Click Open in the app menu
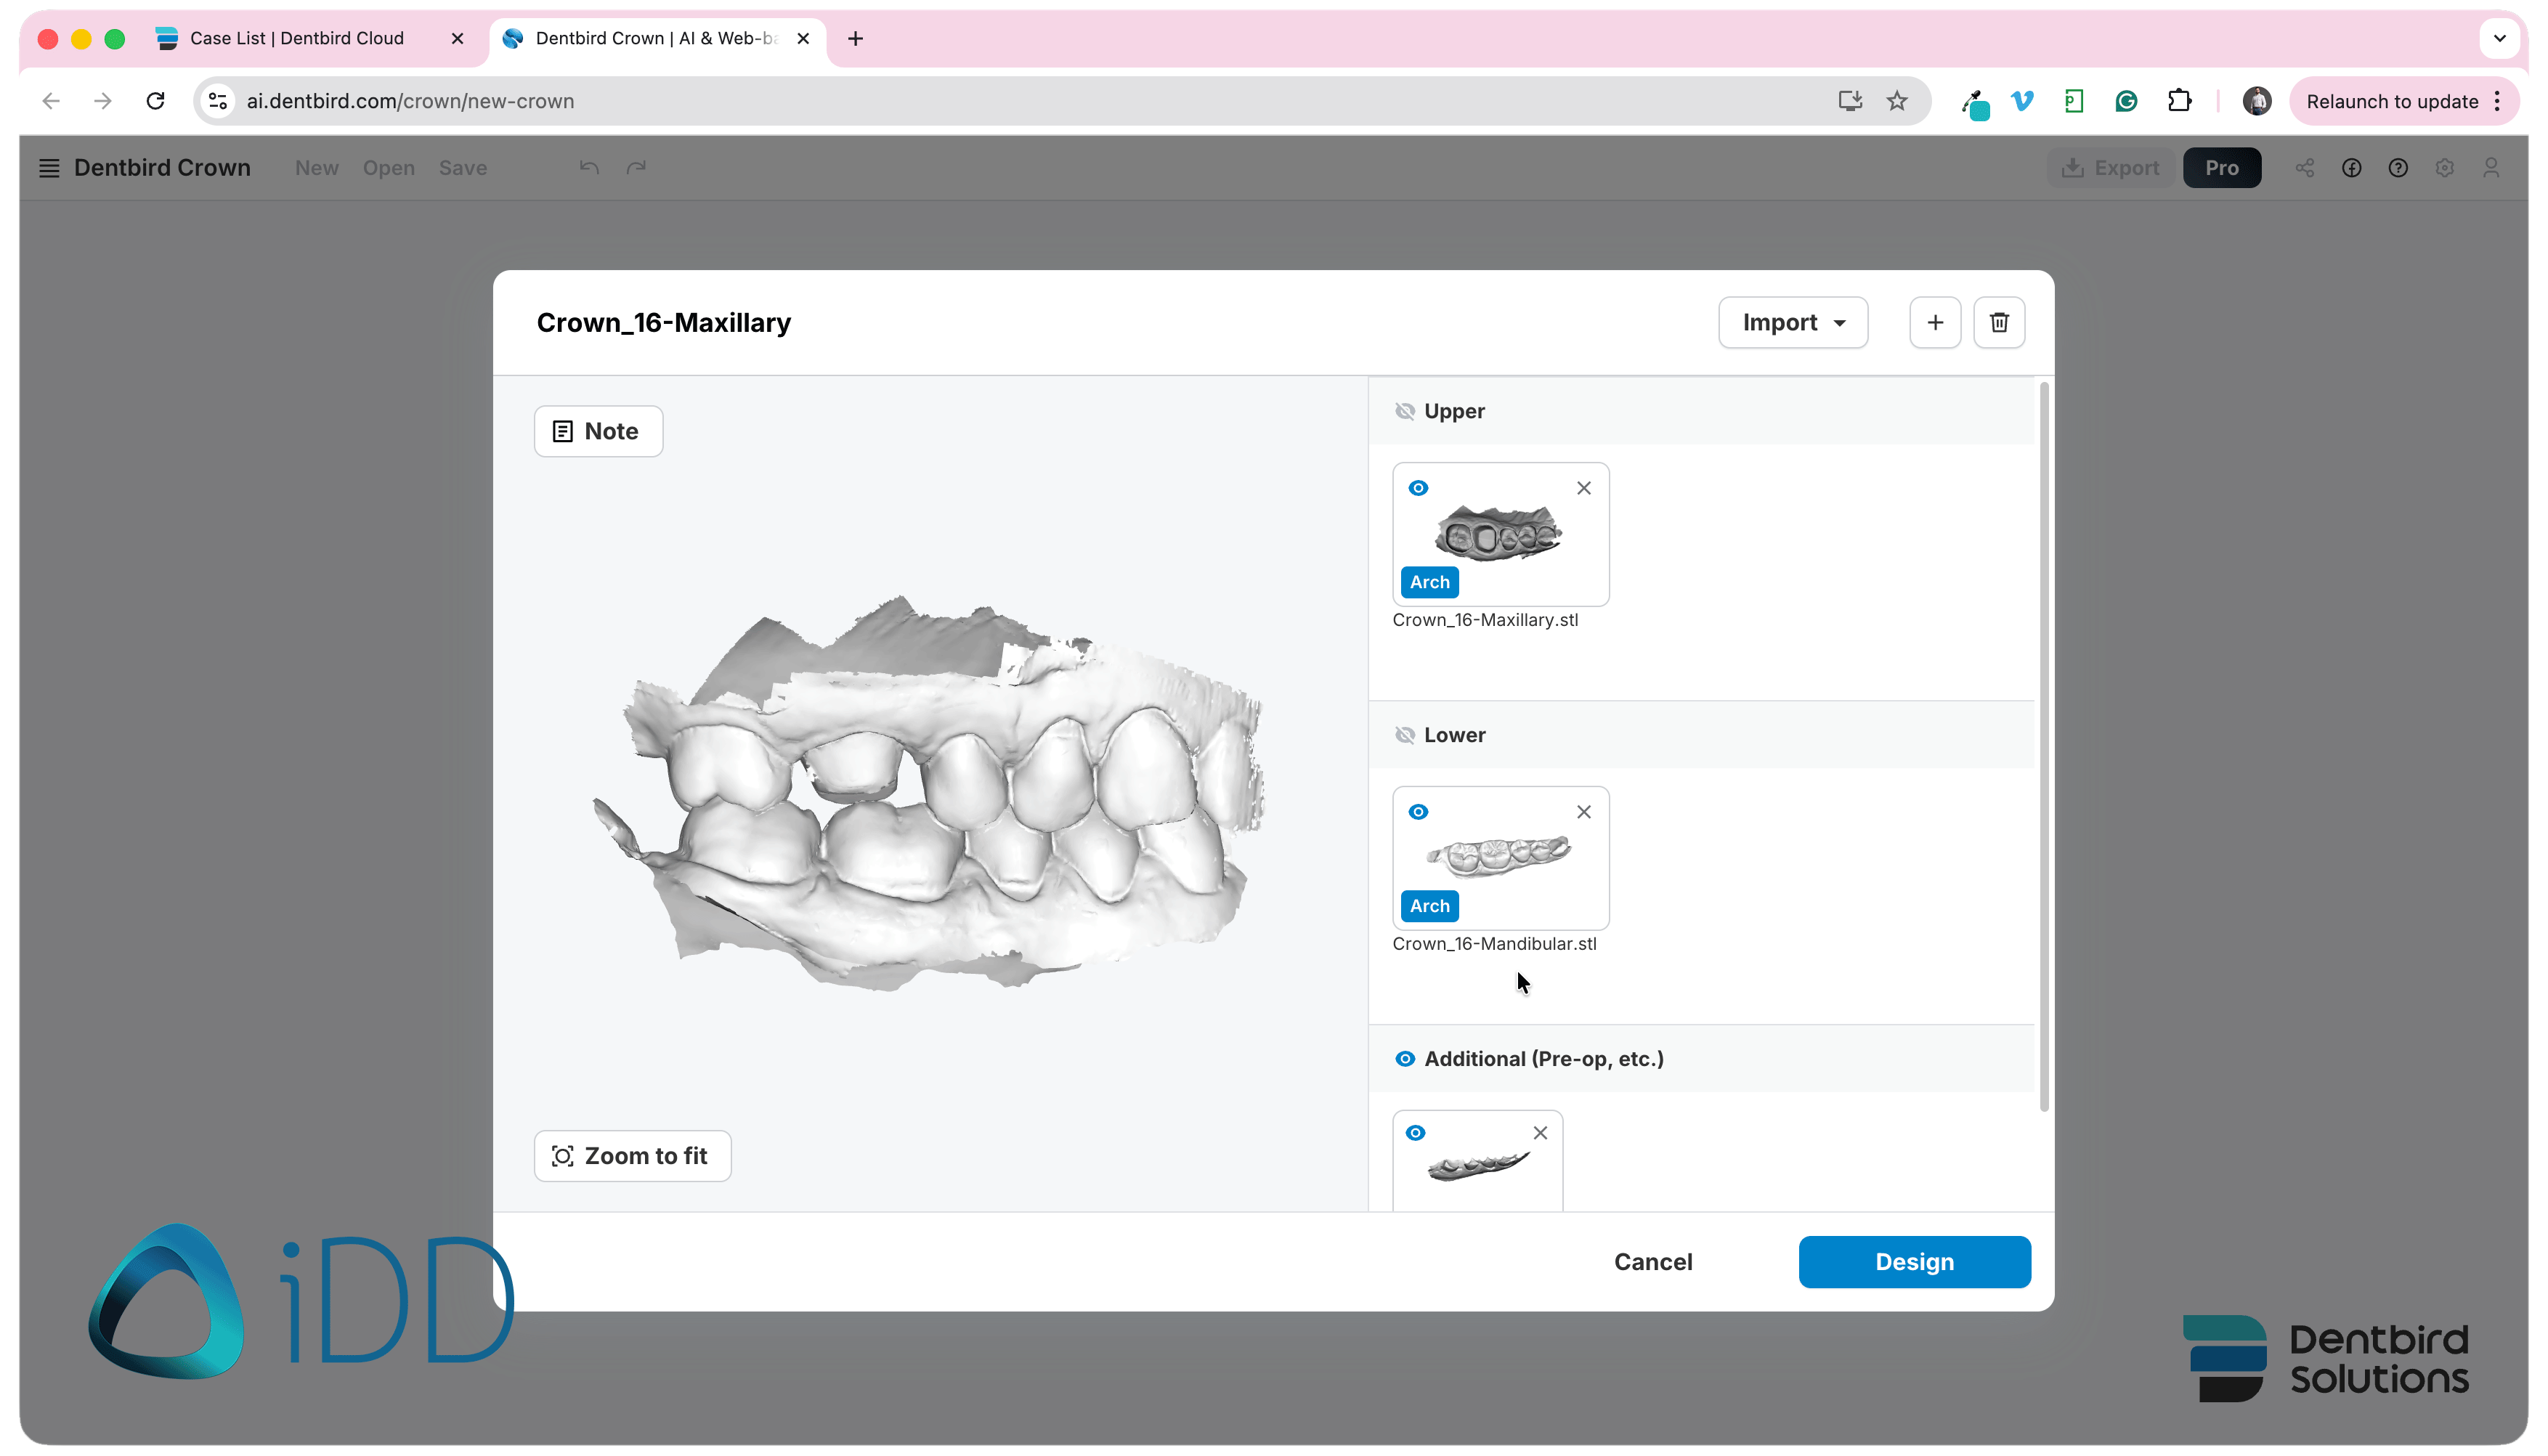Viewport: 2548px width, 1456px height. (x=388, y=168)
